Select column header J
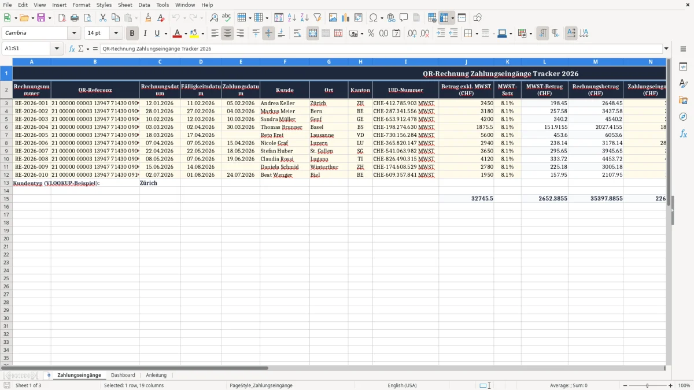The width and height of the screenshot is (694, 390). click(466, 61)
